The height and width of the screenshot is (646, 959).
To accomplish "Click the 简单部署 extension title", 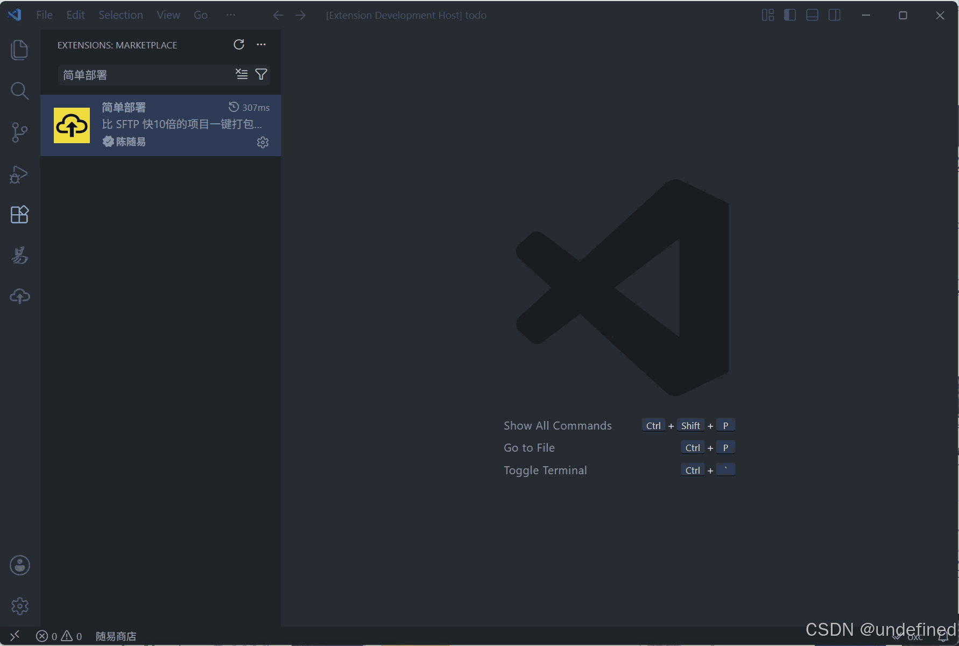I will (124, 108).
